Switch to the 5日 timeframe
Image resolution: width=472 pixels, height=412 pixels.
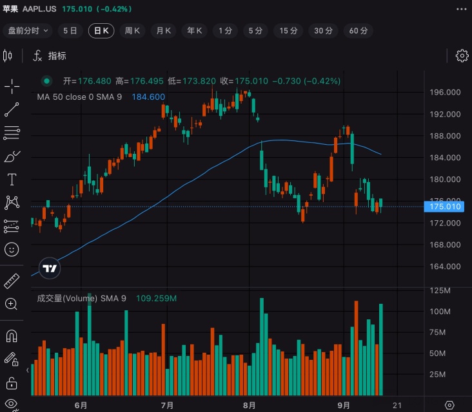[x=70, y=31]
